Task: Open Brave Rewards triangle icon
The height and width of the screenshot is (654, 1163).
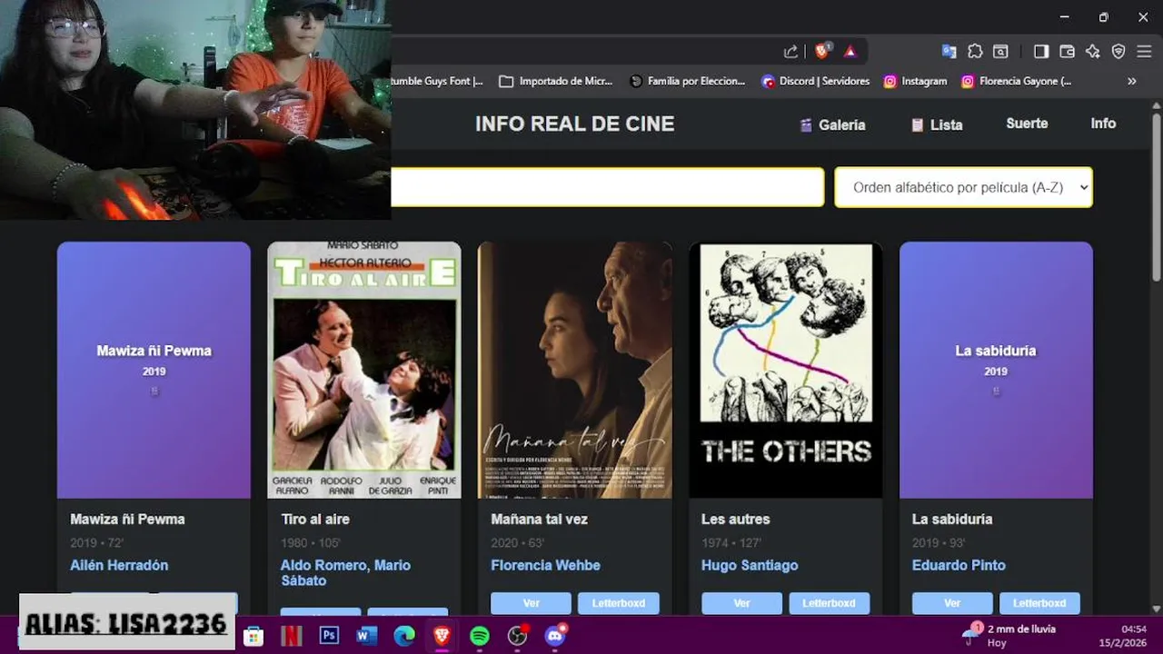Action: click(x=850, y=52)
